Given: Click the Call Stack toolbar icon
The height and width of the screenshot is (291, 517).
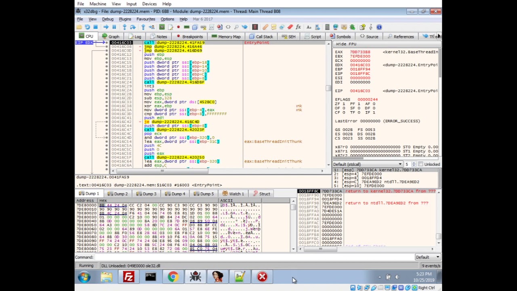Looking at the screenshot, I should pyautogui.click(x=195, y=27).
